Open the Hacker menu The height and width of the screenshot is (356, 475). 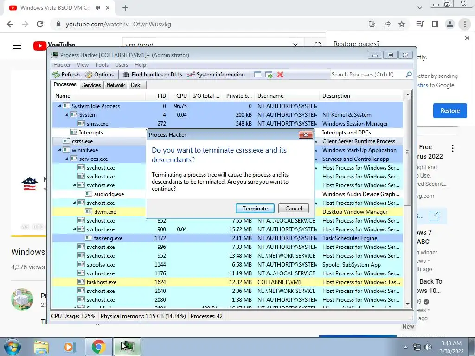(62, 65)
